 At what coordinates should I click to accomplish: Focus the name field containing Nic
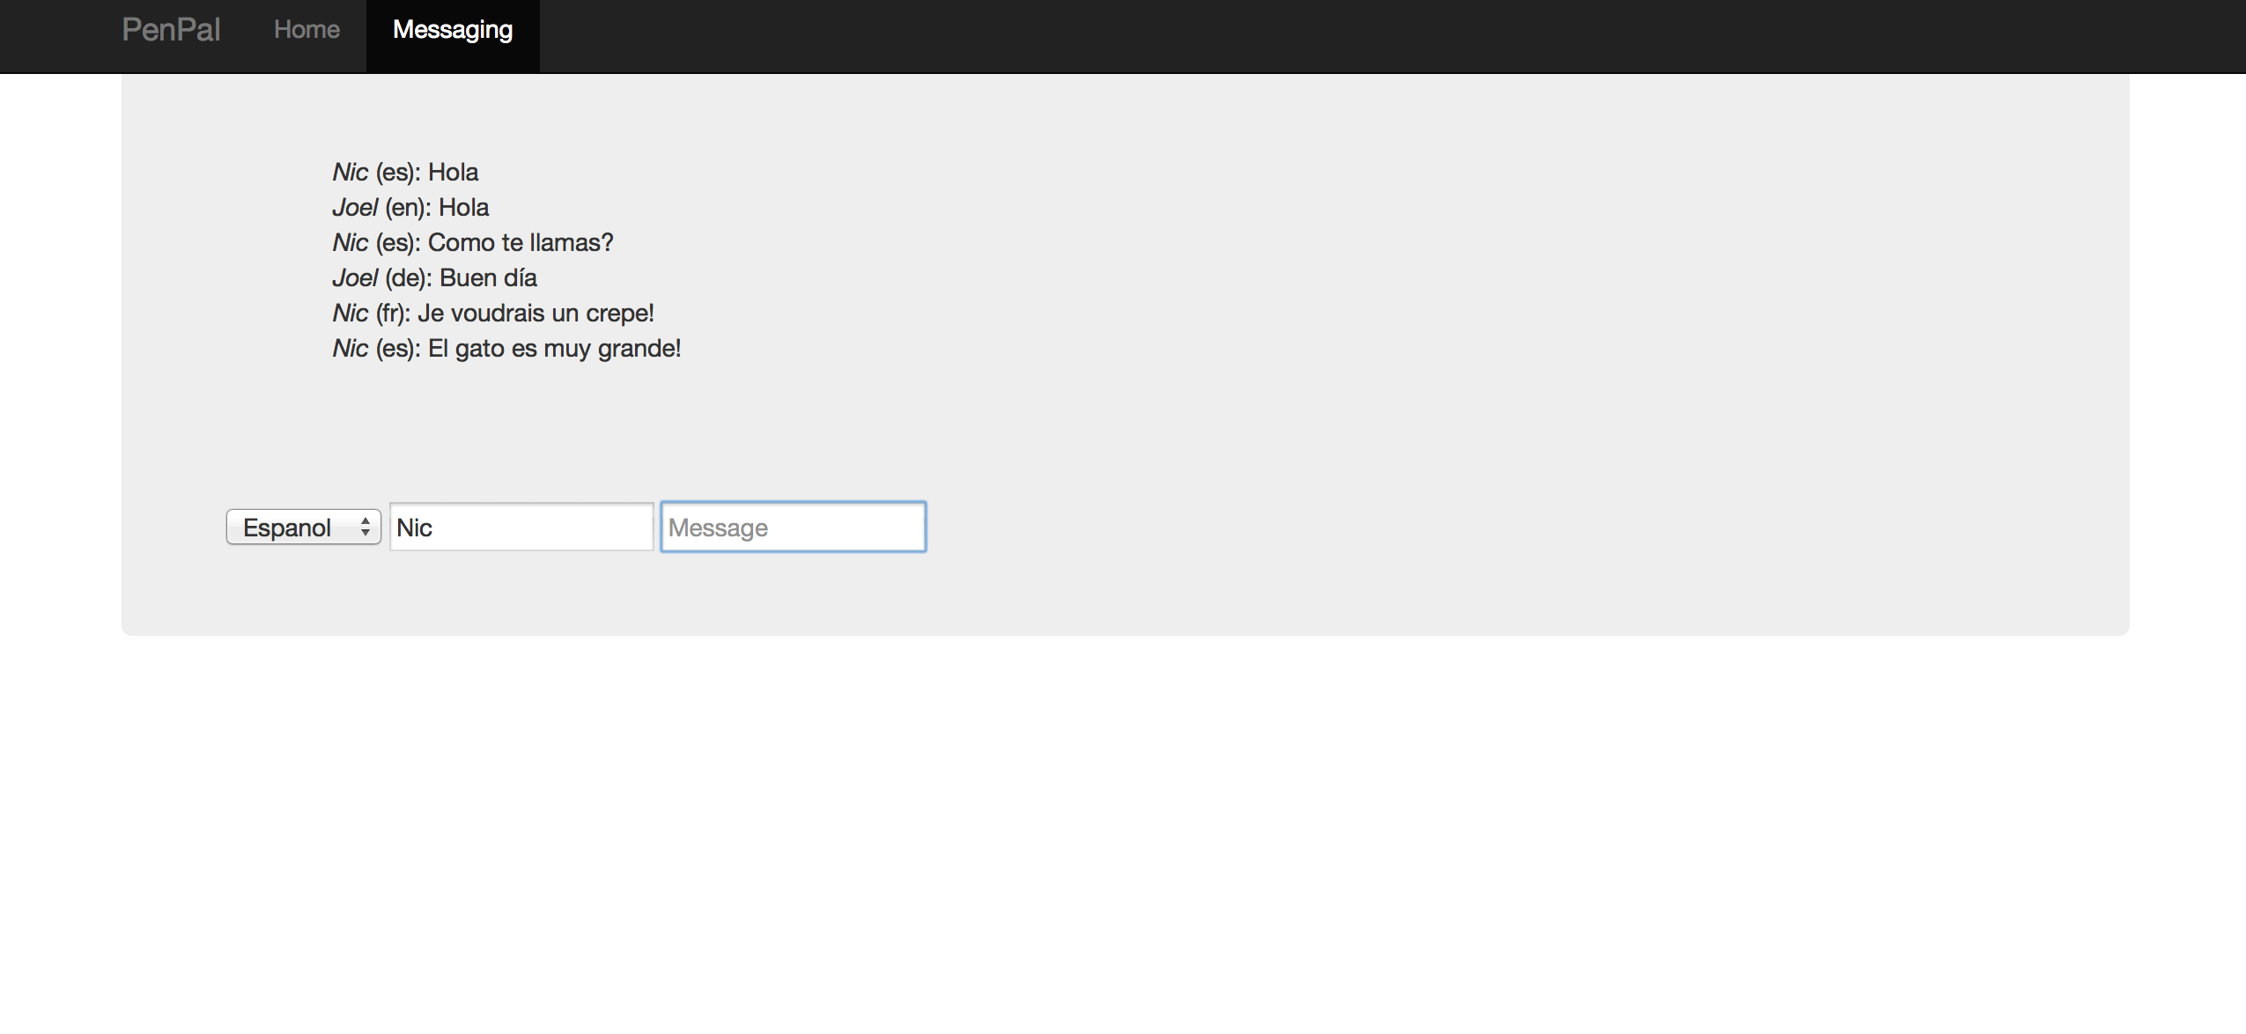click(x=521, y=528)
